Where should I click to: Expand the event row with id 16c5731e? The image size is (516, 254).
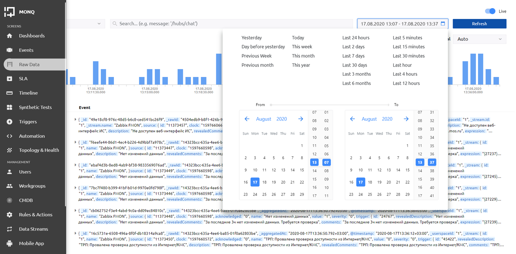pos(75,233)
